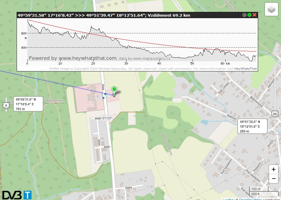Click the Leaflet attribution link
Screen dimensions: 281x200
pyautogui.click(x=228, y=199)
